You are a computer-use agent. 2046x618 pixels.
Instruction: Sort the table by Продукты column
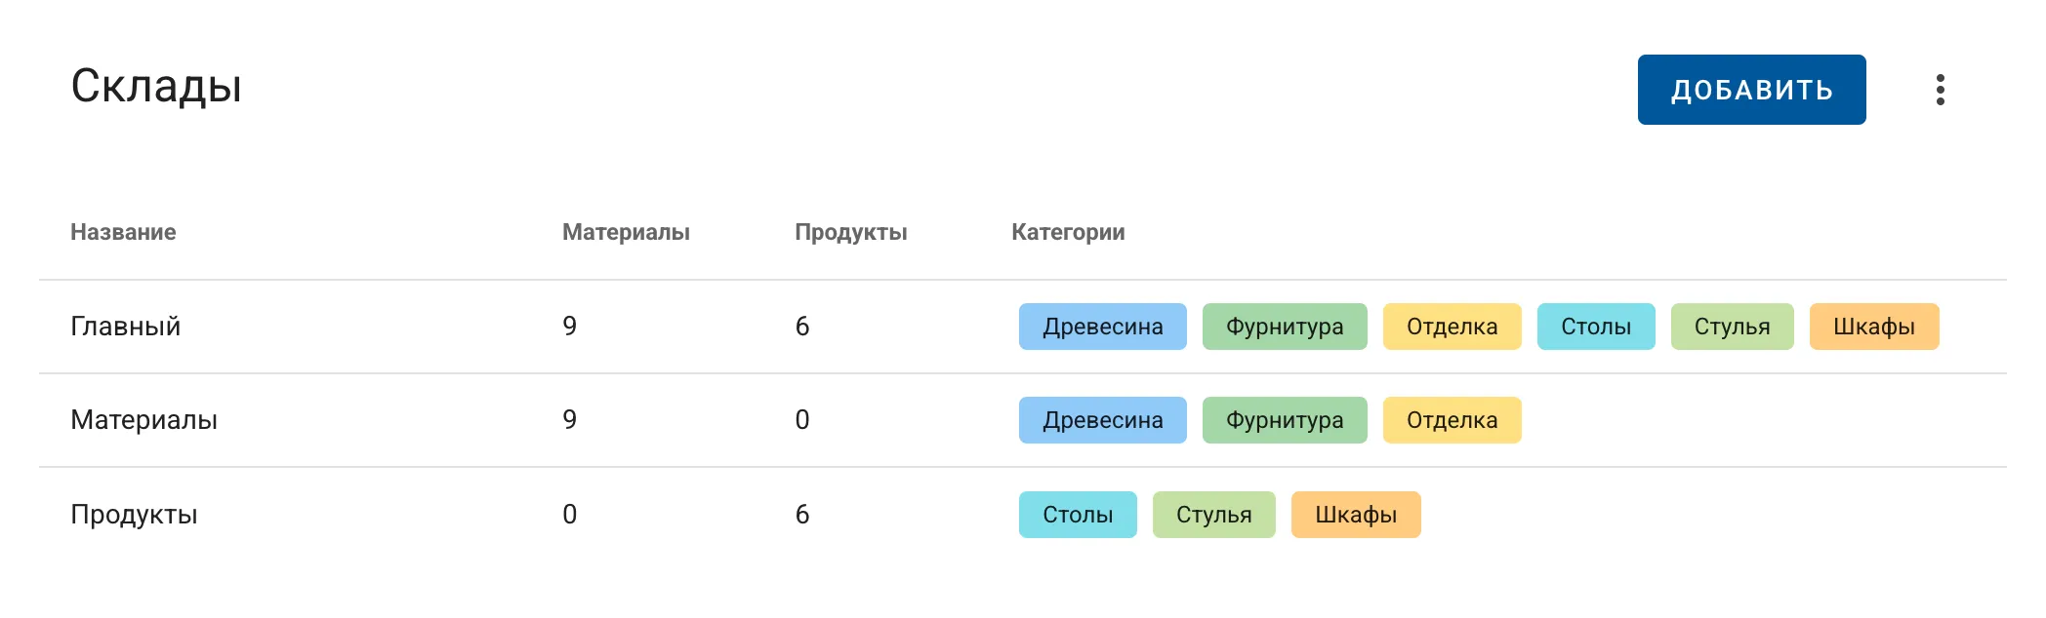click(x=851, y=232)
